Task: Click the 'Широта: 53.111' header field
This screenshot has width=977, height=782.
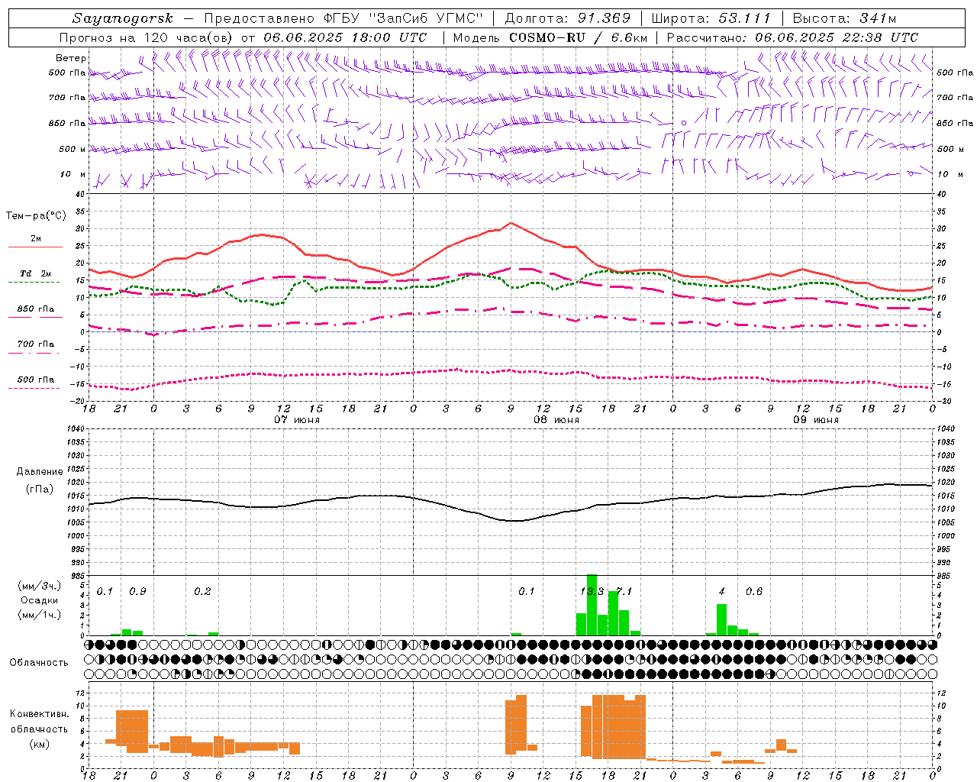Action: (x=711, y=18)
